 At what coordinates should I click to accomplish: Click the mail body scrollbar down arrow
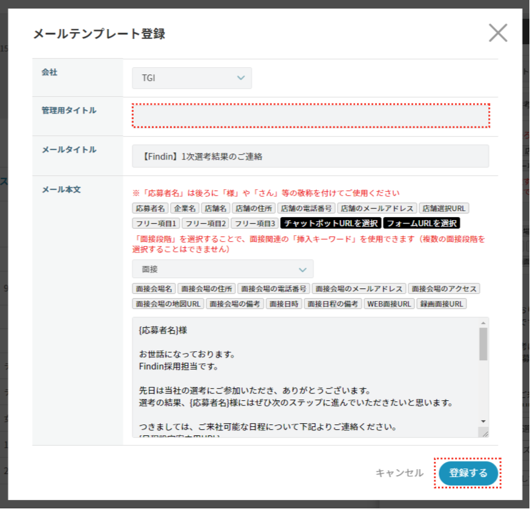coord(483,421)
